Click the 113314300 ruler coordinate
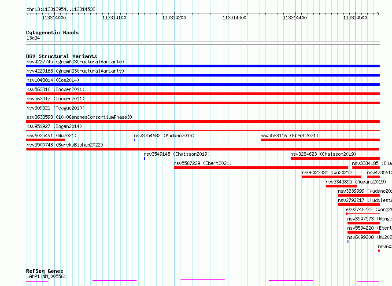392x286 pixels. [234, 18]
